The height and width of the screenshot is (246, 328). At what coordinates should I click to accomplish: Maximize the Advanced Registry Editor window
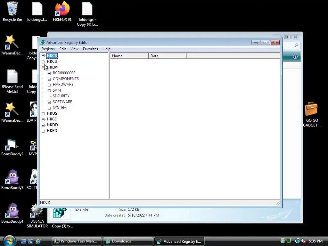point(265,43)
